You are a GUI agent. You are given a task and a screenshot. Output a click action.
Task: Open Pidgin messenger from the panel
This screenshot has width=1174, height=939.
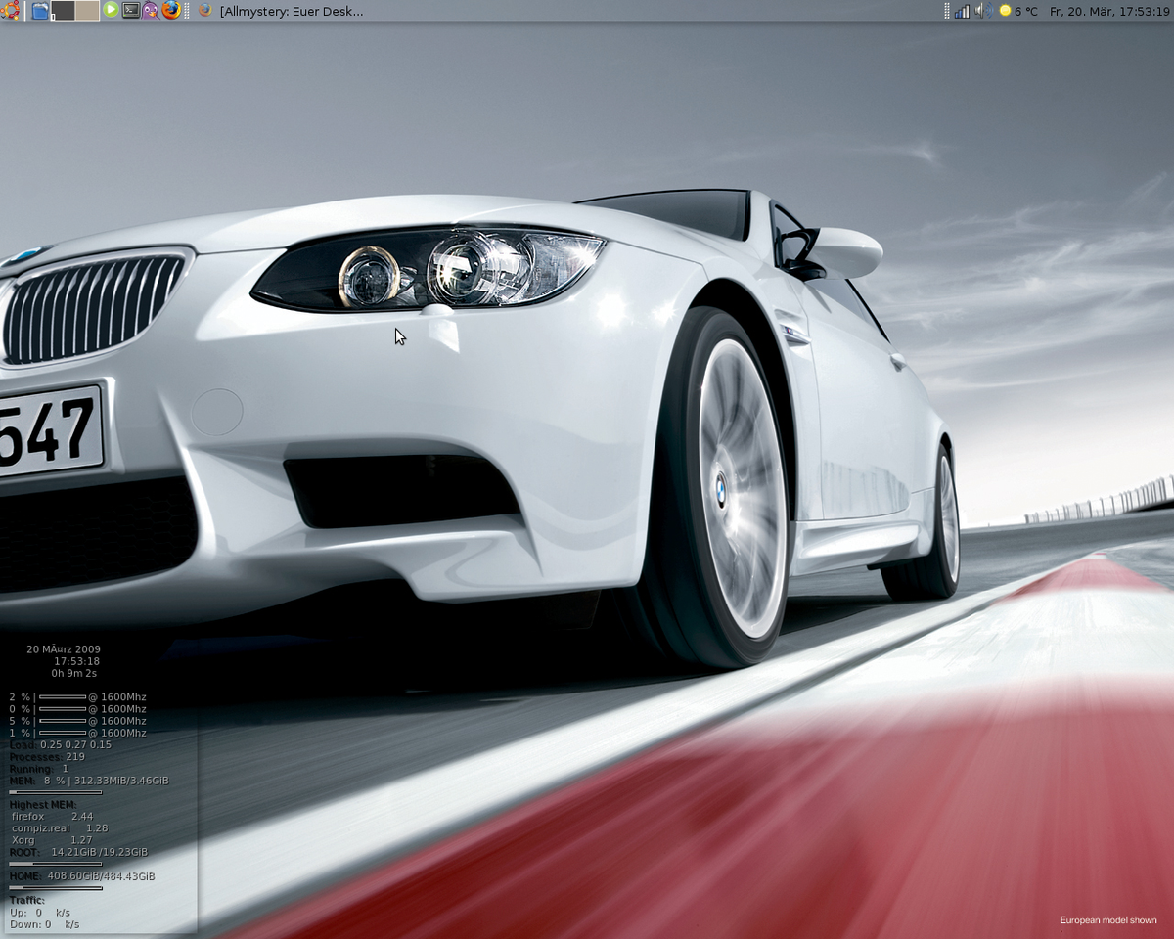pos(151,11)
